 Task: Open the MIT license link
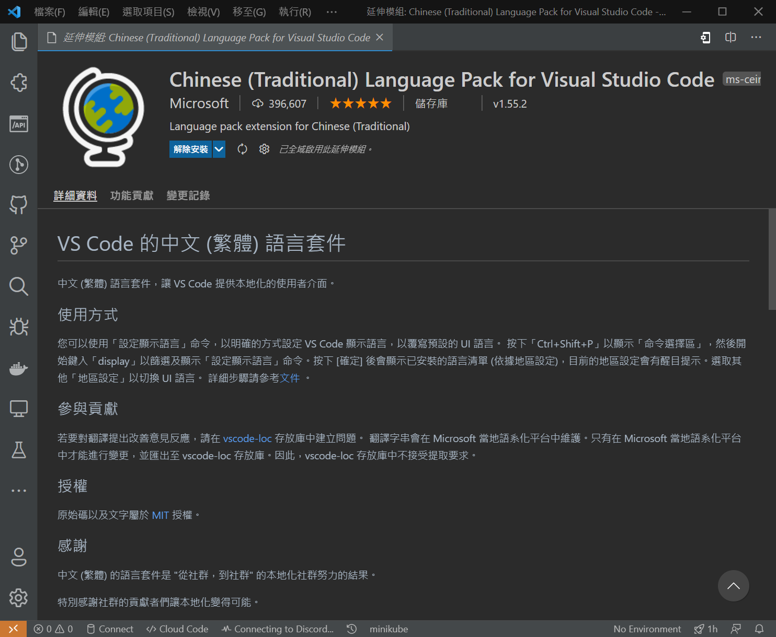160,515
